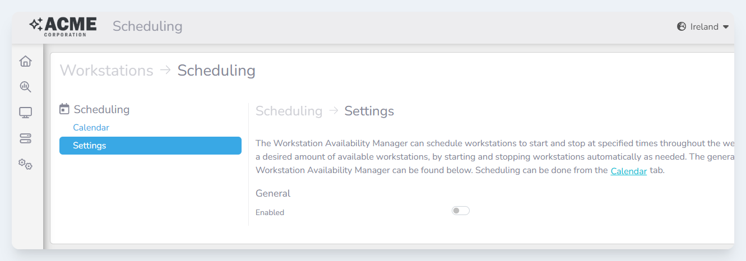Select the workstations monitor icon

(x=25, y=113)
